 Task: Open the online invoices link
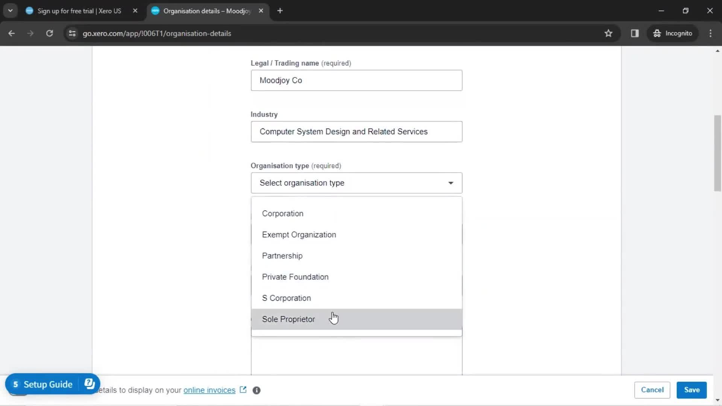(209, 390)
